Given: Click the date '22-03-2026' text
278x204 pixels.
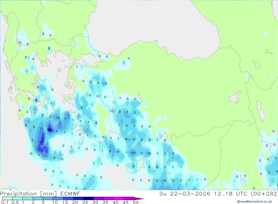Looking at the screenshot, I should click(x=190, y=193).
